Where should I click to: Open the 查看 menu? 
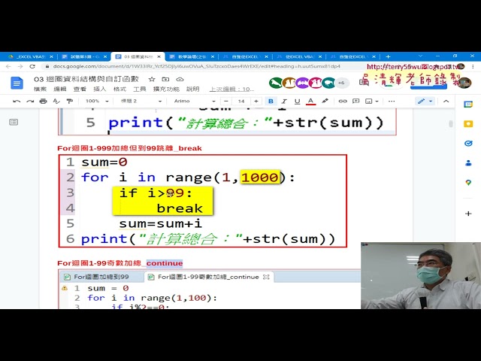click(80, 89)
